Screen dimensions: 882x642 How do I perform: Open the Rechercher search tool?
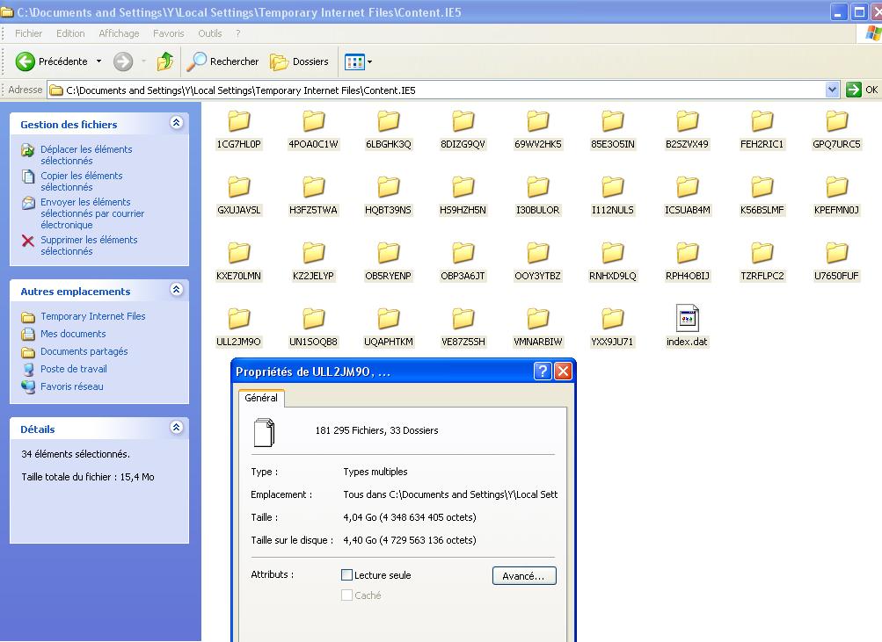click(x=222, y=61)
